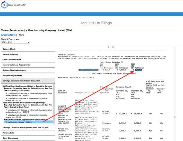Expand the Balance Sheet section

coord(28,49)
